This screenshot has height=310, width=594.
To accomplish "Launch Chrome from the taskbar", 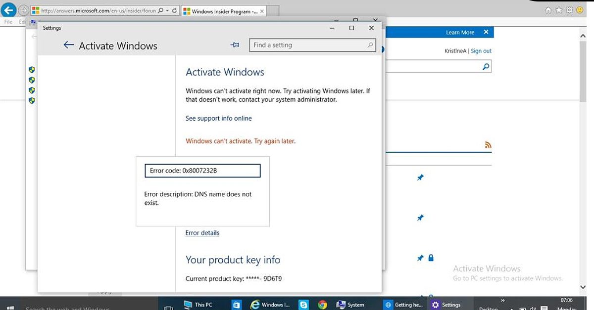I will (x=322, y=305).
